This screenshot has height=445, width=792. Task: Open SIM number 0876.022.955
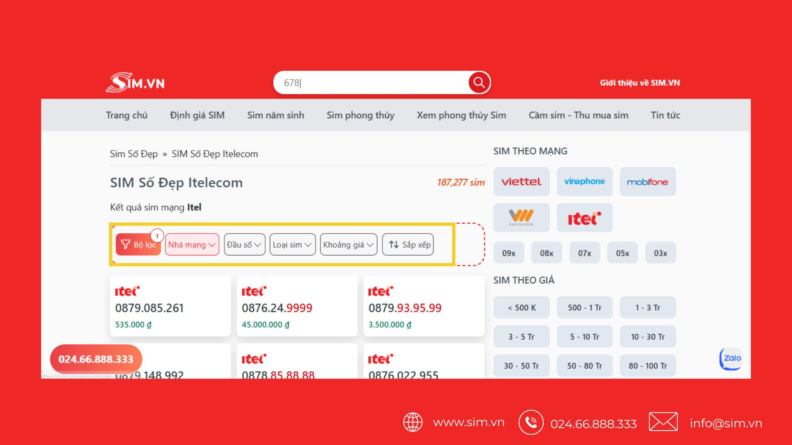pyautogui.click(x=403, y=374)
